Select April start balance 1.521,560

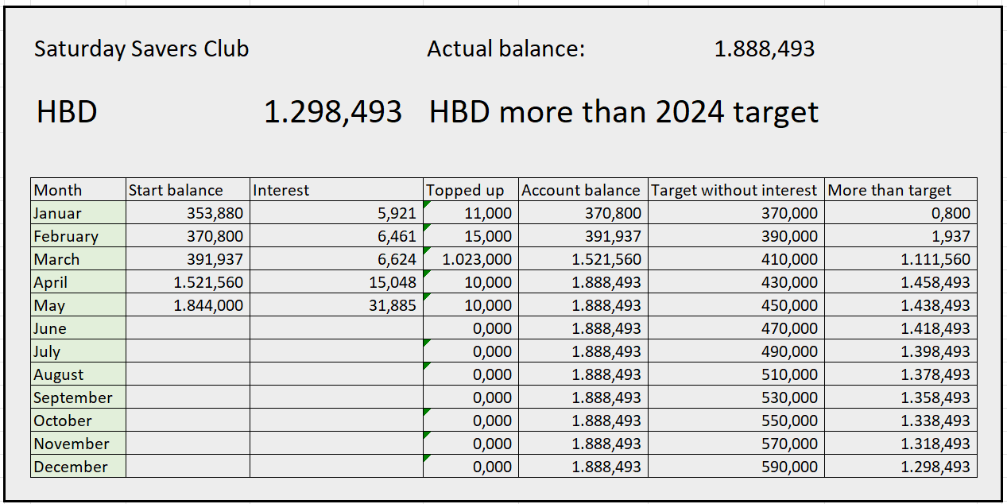click(x=188, y=281)
